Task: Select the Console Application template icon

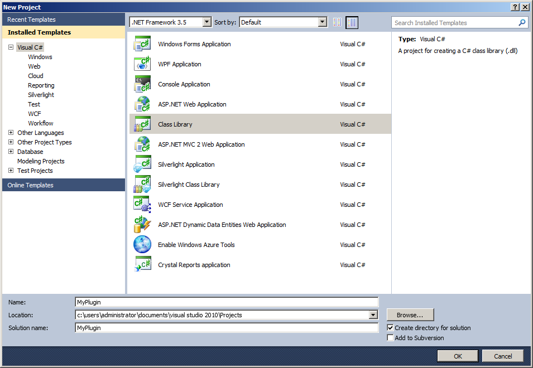Action: (x=142, y=84)
